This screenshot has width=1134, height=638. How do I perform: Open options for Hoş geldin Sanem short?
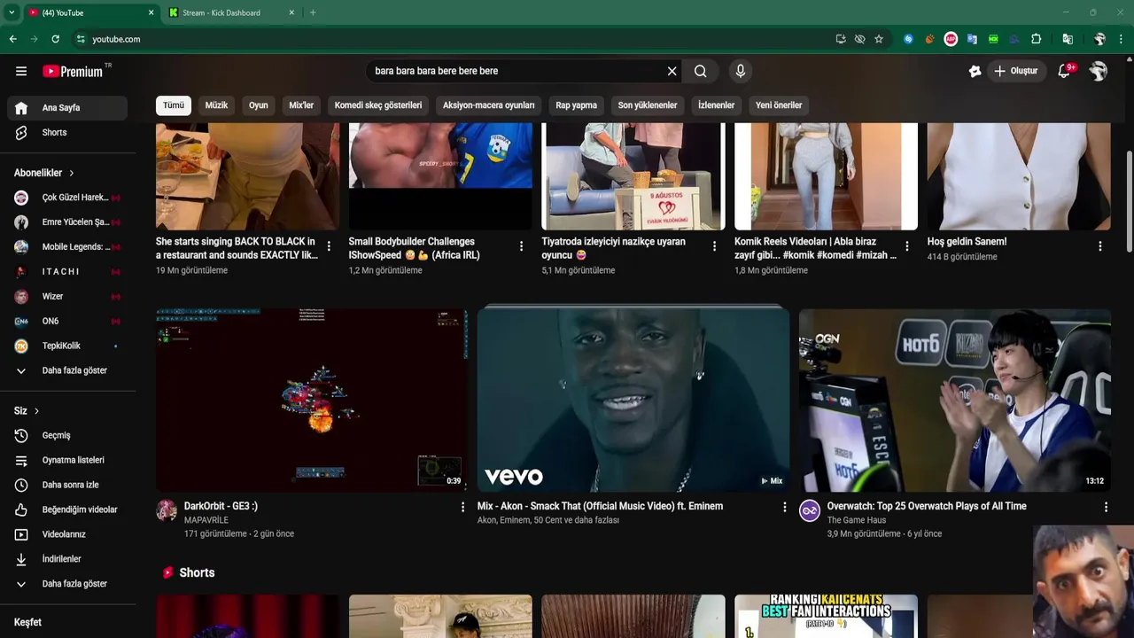[x=1100, y=246]
